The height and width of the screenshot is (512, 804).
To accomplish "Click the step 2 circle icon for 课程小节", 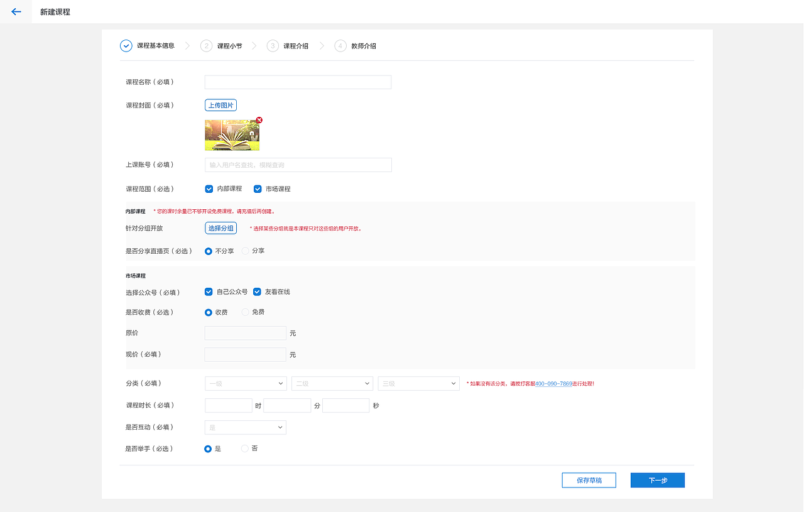I will 206,45.
